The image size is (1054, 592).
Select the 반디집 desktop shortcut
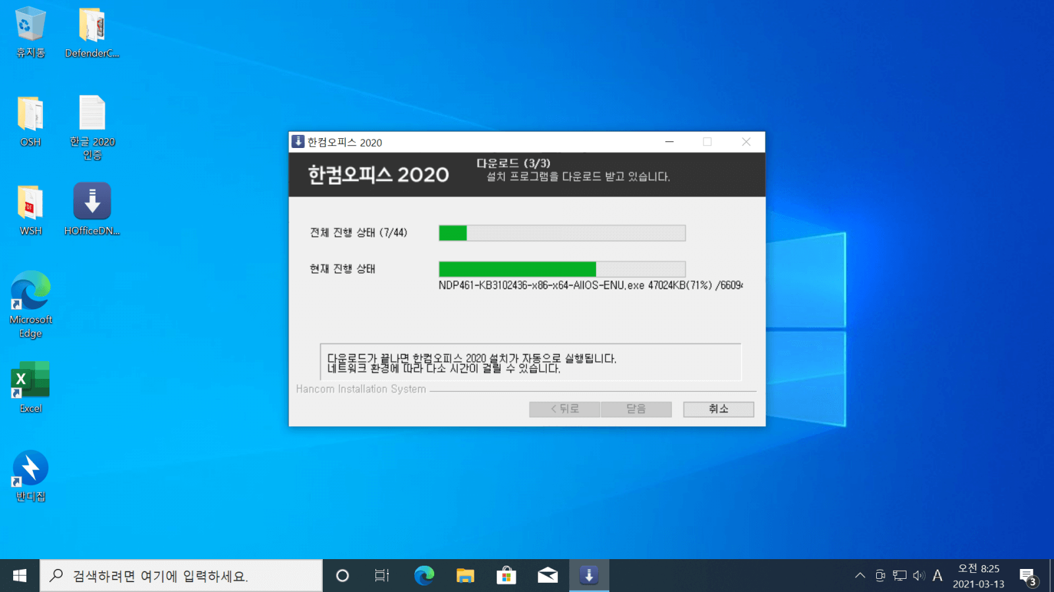tap(30, 476)
